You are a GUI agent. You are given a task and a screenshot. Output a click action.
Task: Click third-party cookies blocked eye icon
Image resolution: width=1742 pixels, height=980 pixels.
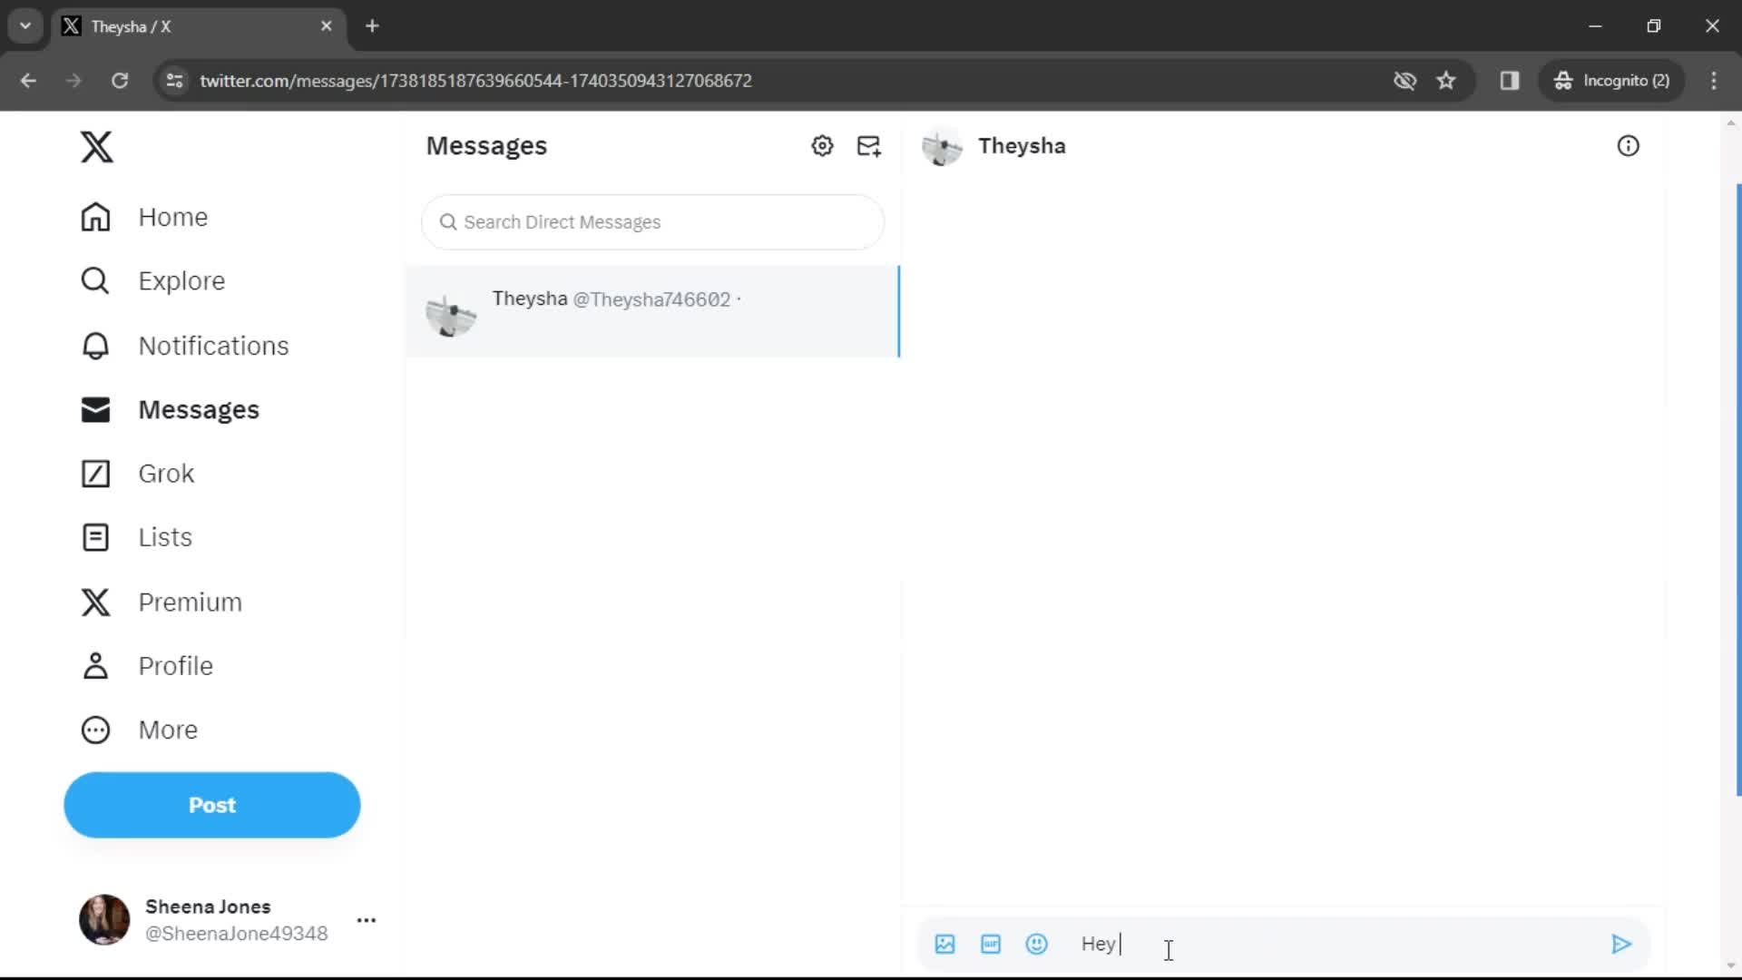pos(1404,81)
